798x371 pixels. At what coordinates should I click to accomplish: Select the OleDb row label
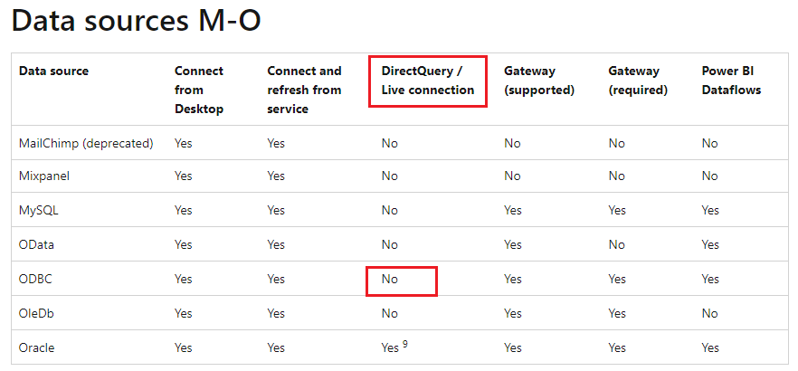click(x=36, y=313)
